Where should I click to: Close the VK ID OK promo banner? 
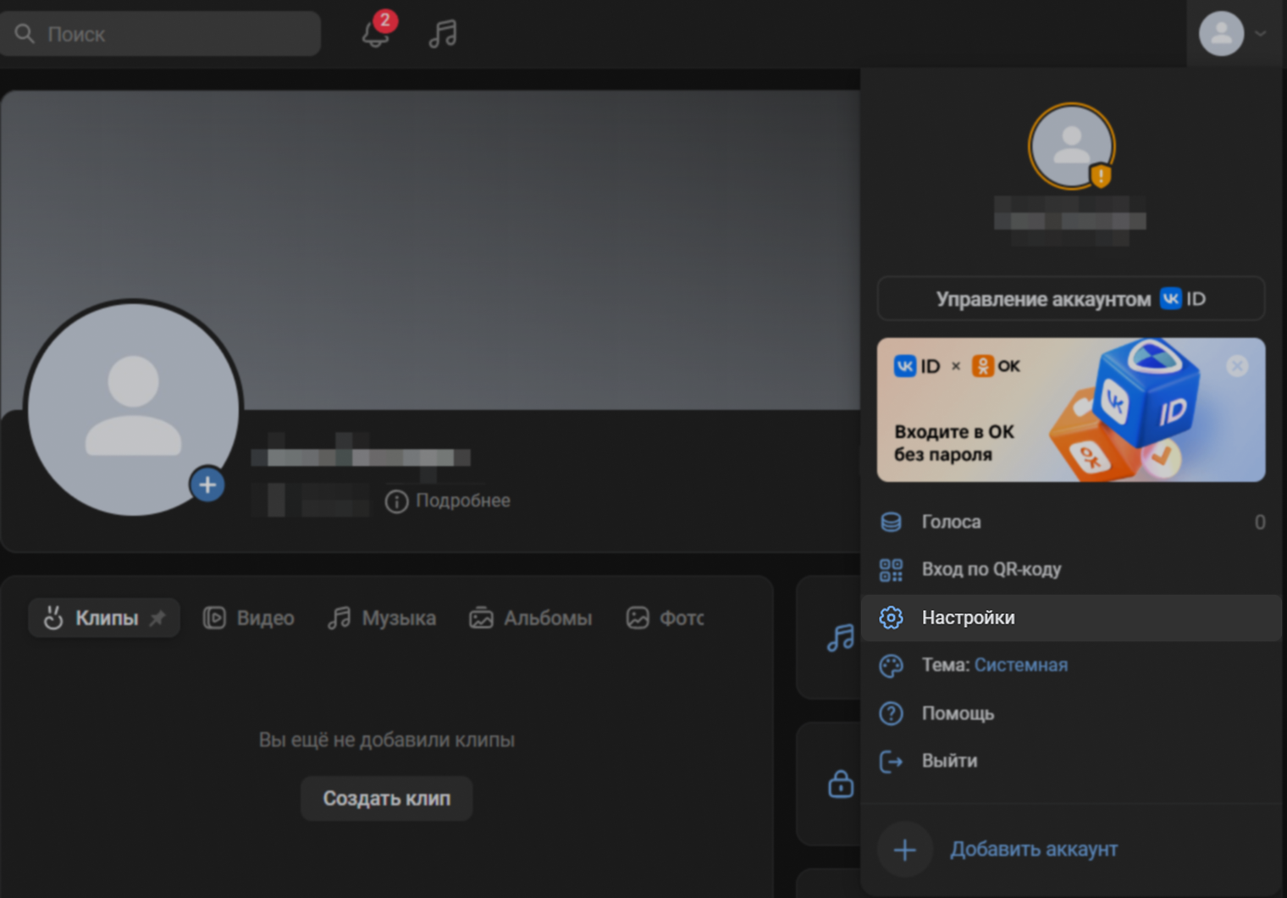pos(1237,366)
